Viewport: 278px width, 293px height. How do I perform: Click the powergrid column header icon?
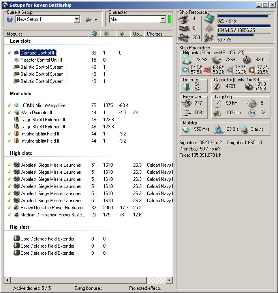tap(106, 34)
